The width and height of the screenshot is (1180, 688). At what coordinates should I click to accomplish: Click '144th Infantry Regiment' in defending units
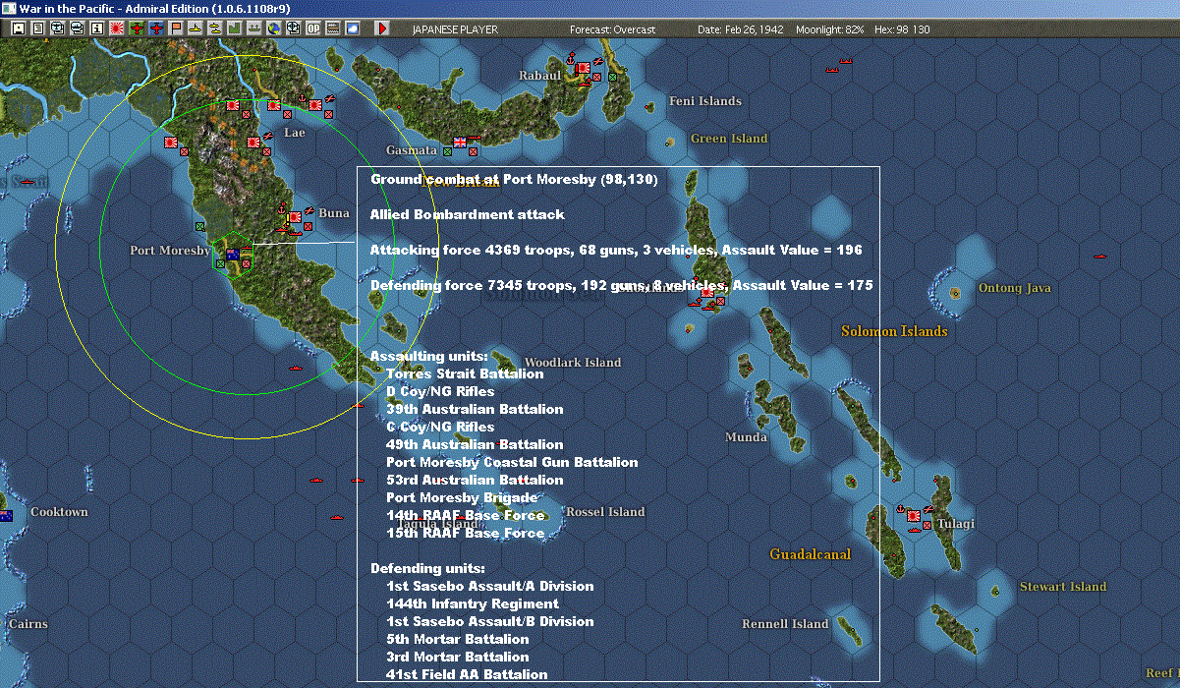[x=473, y=603]
